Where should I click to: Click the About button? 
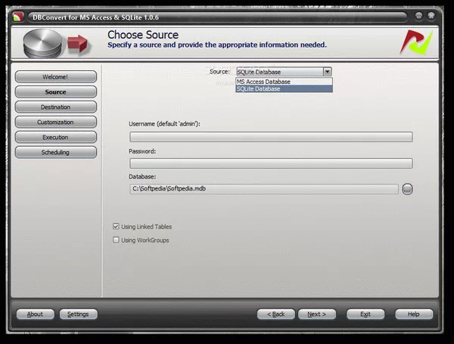coord(36,314)
